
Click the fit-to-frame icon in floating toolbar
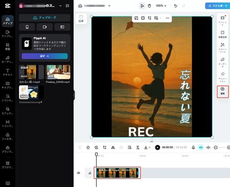tap(143, 18)
